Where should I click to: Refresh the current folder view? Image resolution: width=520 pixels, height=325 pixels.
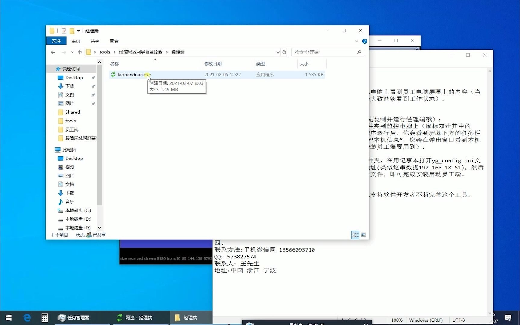284,52
